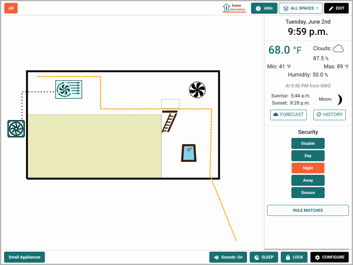The image size is (353, 265).
Task: Set security mode to Day
Action: click(x=308, y=156)
